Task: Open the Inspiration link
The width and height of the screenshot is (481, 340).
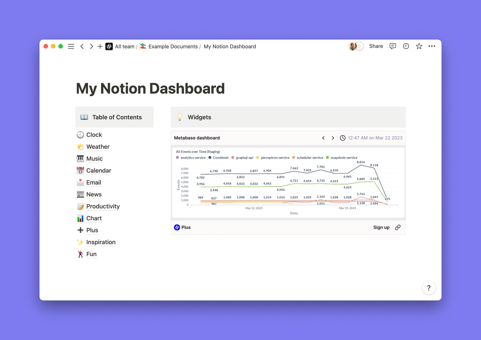Action: (101, 242)
